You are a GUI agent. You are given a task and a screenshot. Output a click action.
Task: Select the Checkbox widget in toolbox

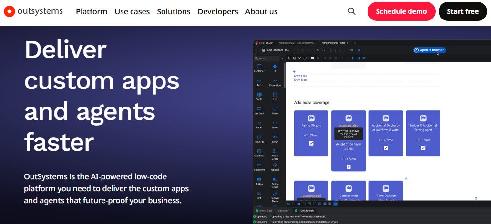259,153
